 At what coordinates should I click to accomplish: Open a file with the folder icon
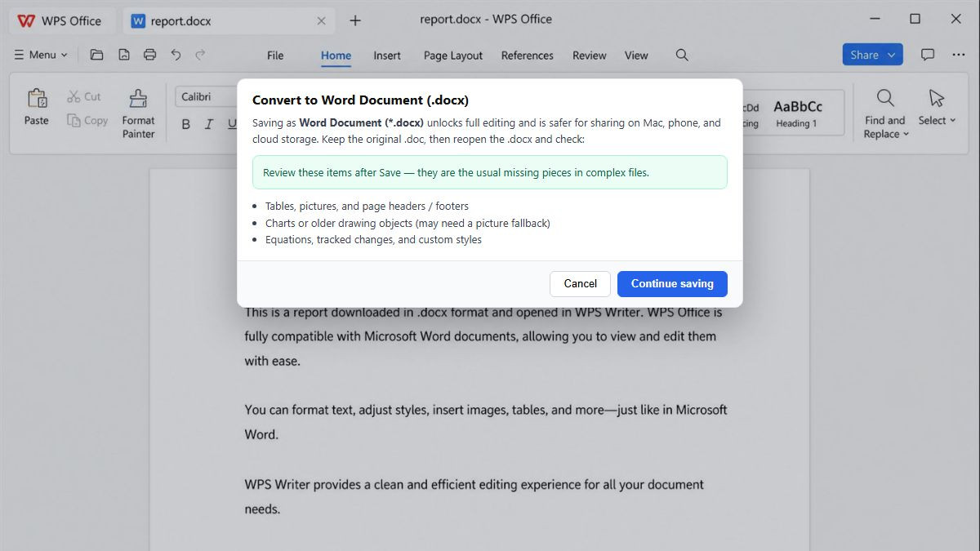pos(96,55)
